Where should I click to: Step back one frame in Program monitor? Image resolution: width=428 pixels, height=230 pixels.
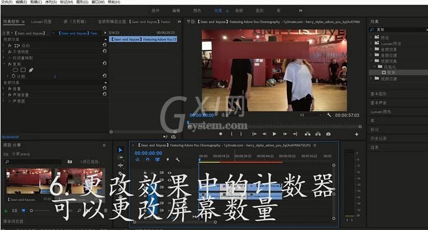[x=264, y=134]
